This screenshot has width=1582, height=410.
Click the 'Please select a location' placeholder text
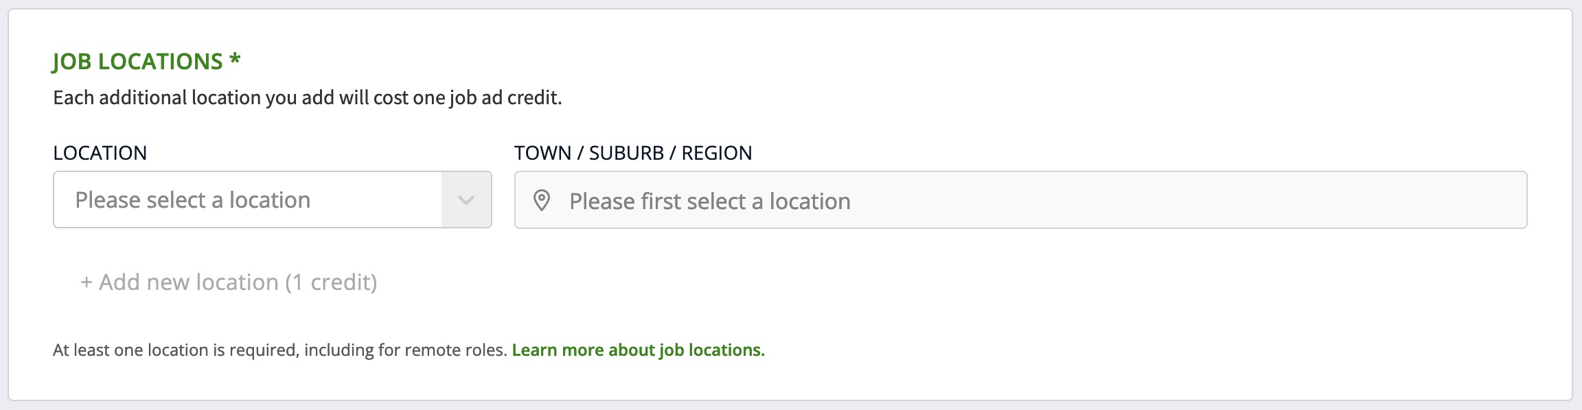pyautogui.click(x=192, y=200)
